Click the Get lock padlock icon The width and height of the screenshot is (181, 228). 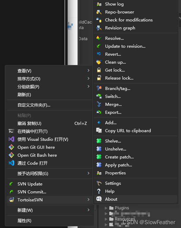[x=99, y=70]
